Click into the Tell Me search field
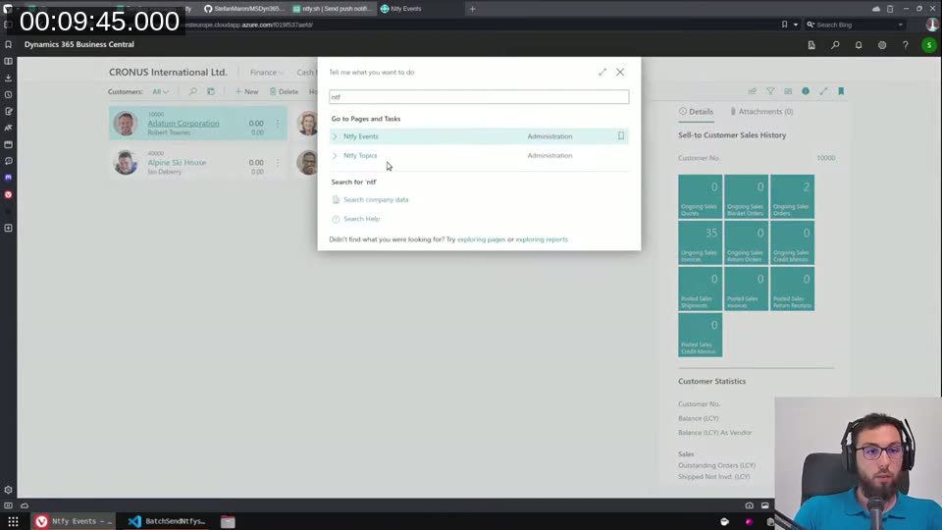Image resolution: width=942 pixels, height=530 pixels. tap(479, 97)
